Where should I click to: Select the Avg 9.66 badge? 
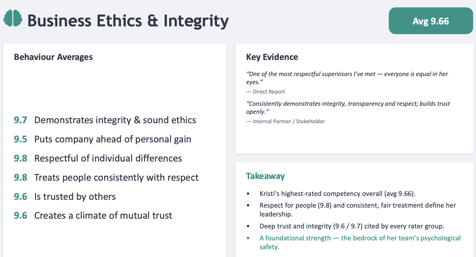pyautogui.click(x=431, y=21)
